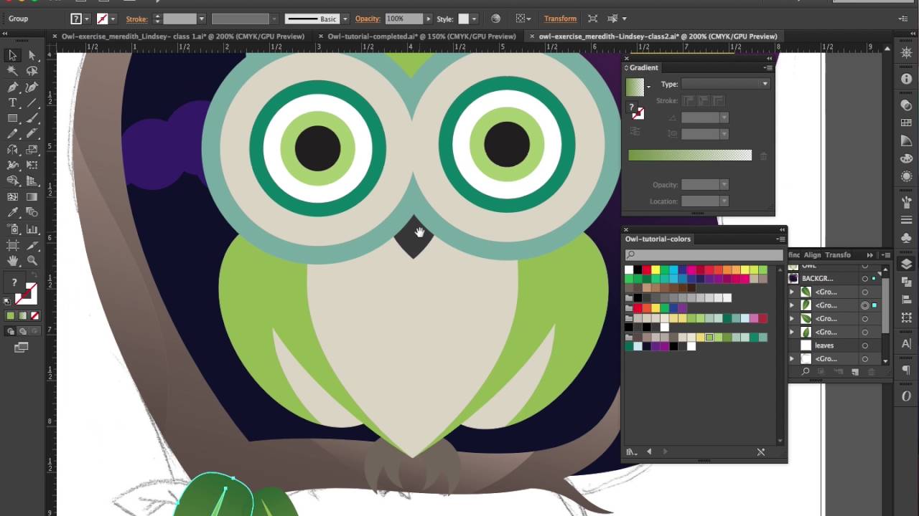
Task: Open the Align panel tab
Action: tap(812, 254)
